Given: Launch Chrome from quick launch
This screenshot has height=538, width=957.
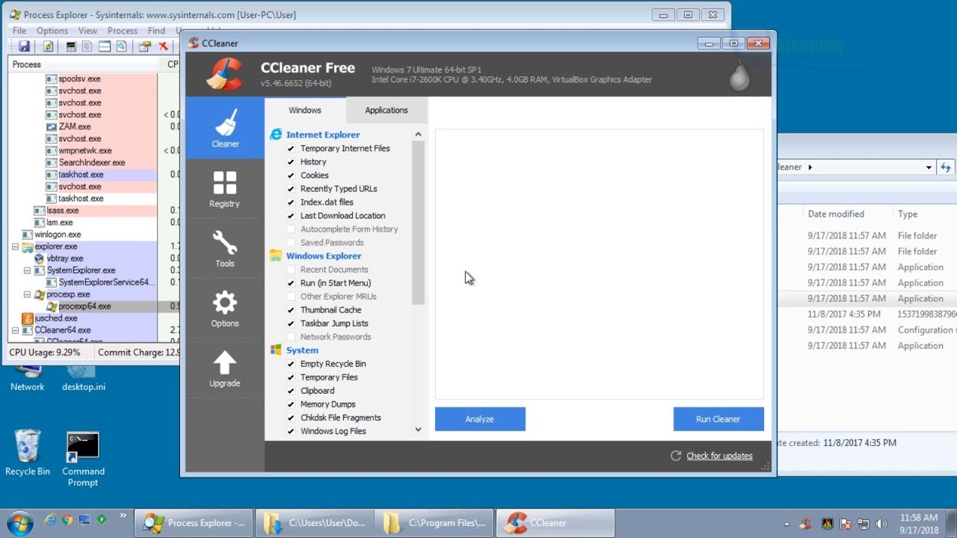Looking at the screenshot, I should [67, 519].
